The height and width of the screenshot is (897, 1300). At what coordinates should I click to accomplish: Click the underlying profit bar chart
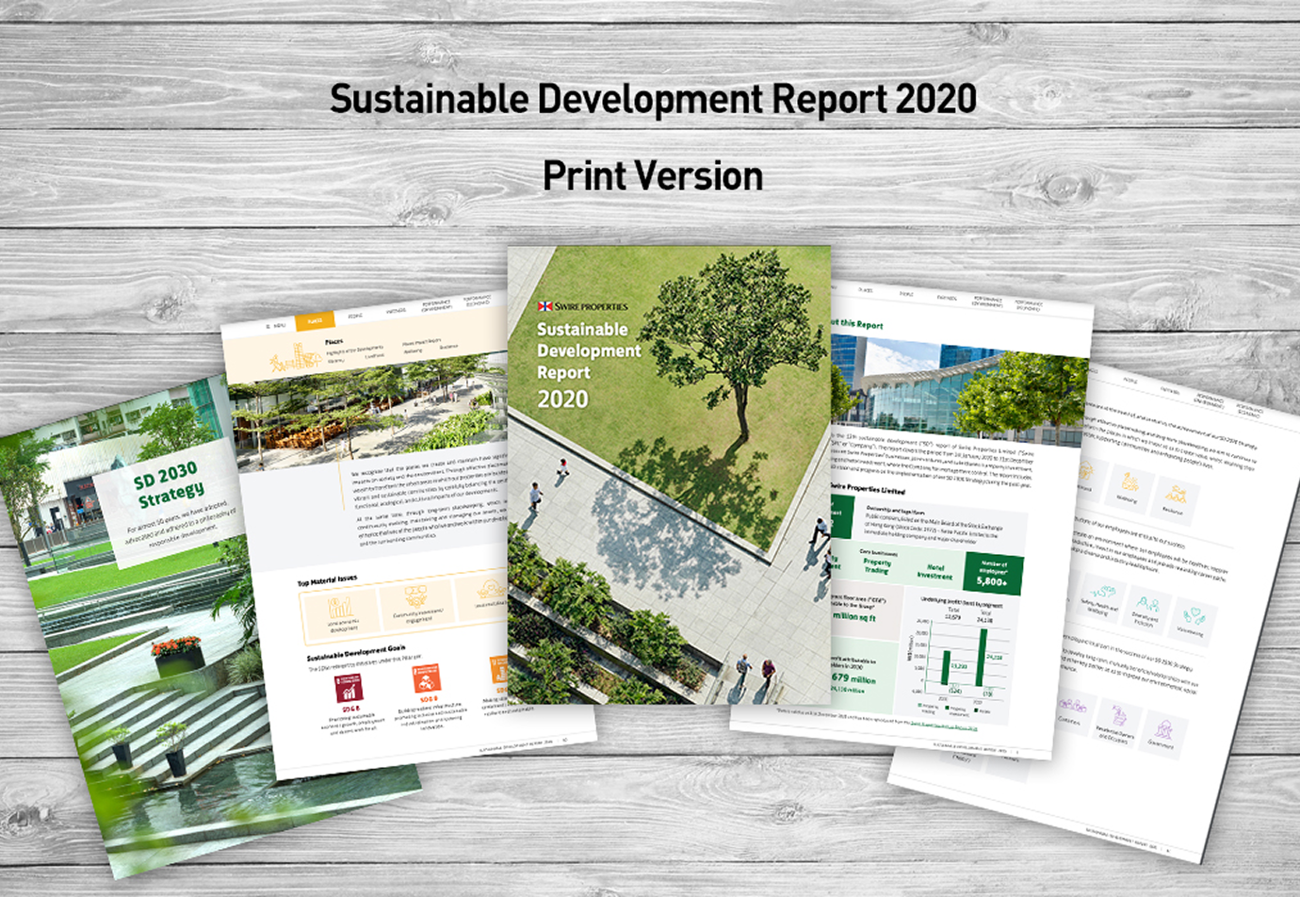pos(961,650)
